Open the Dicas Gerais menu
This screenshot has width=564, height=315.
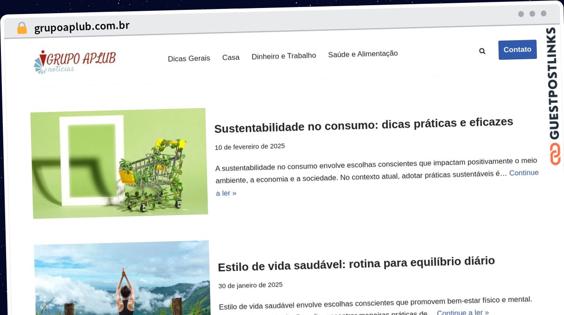[189, 58]
